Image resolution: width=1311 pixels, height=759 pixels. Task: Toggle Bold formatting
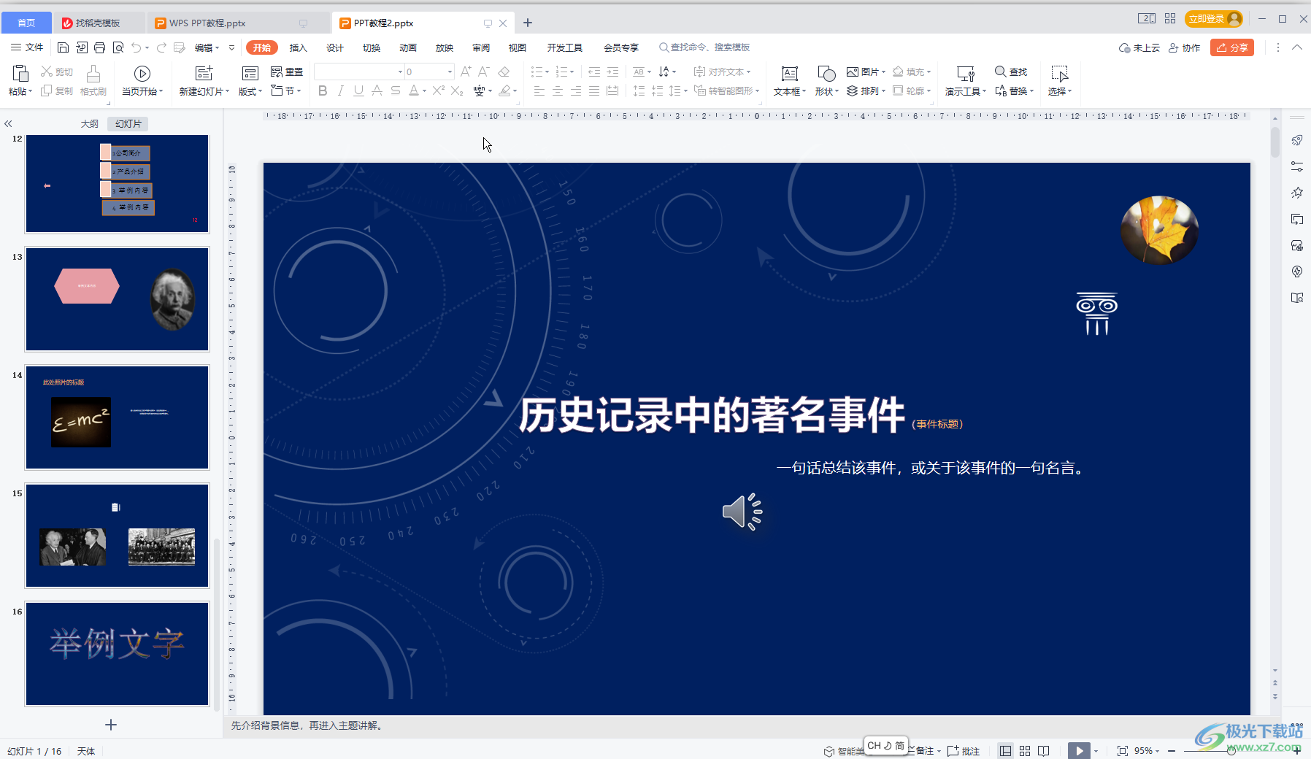tap(323, 90)
